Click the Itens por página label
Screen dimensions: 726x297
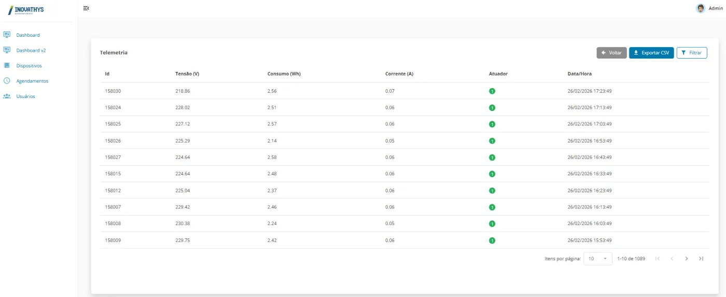(x=563, y=258)
